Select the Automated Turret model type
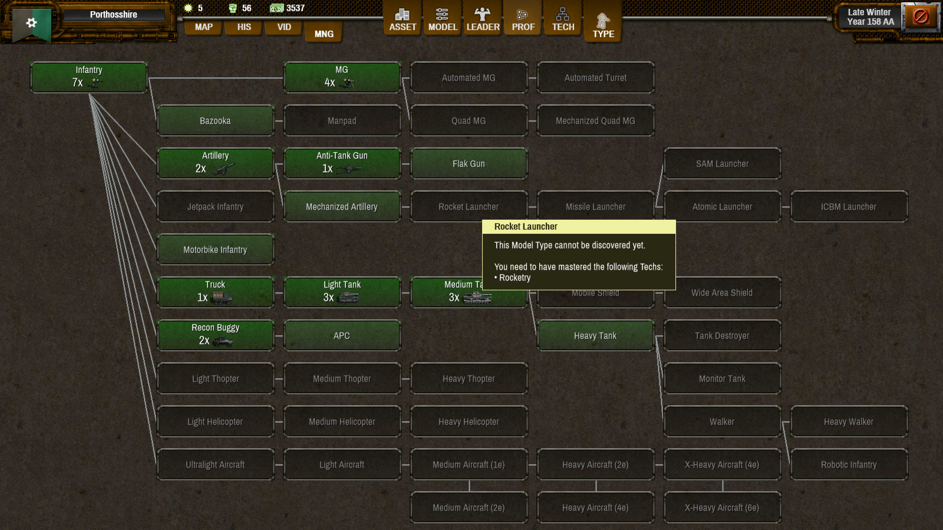 pos(596,77)
